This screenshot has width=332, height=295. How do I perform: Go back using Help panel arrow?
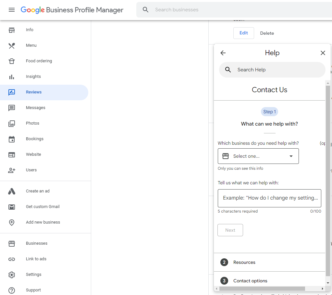tap(223, 53)
